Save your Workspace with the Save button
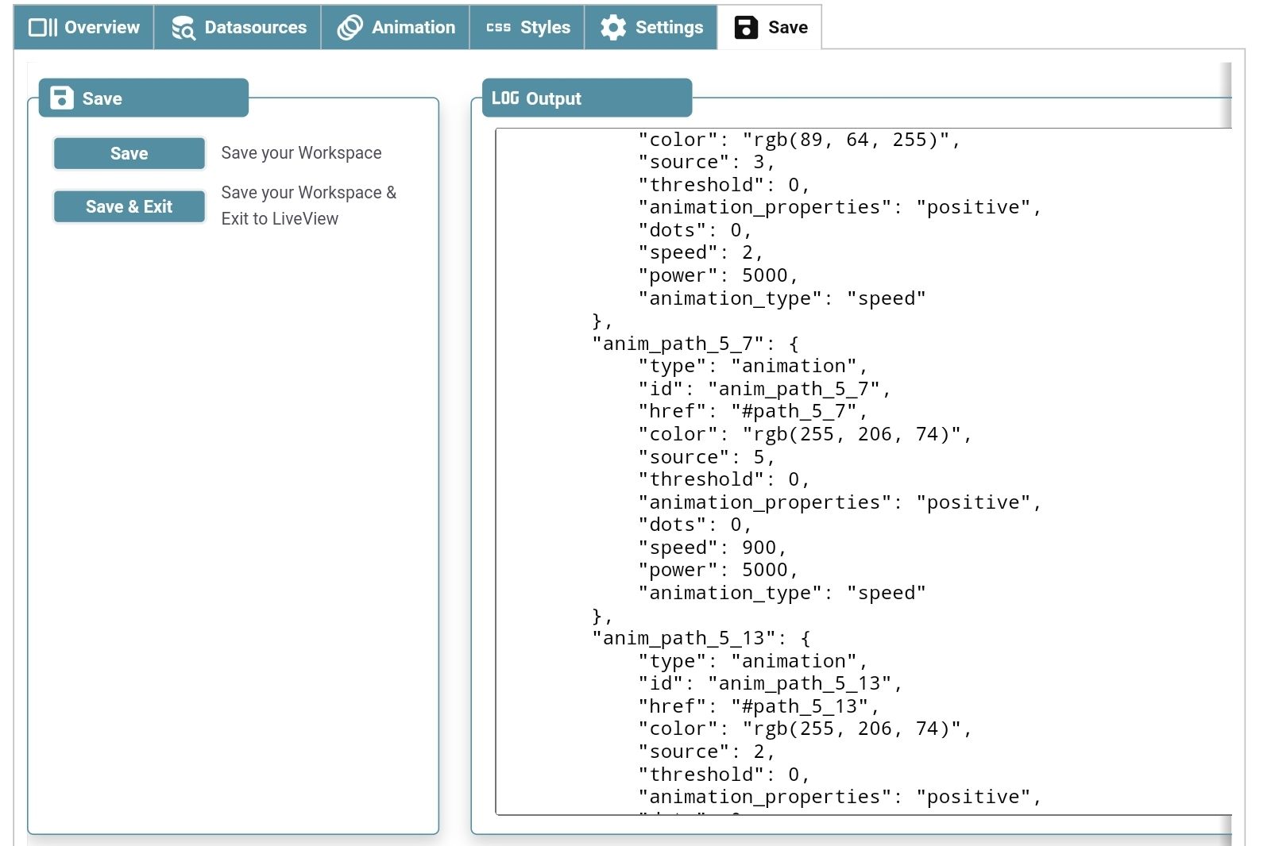The image size is (1271, 846). pyautogui.click(x=129, y=153)
